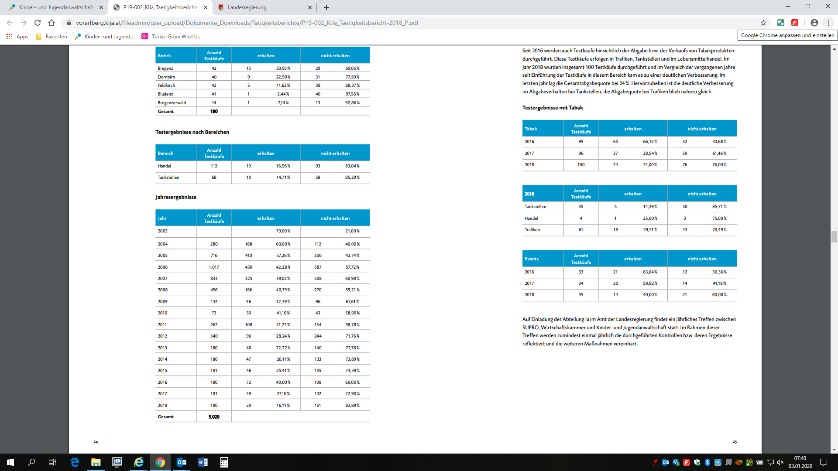The width and height of the screenshot is (838, 471).
Task: Open the monitor app icon in the taskbar
Action: [117, 462]
